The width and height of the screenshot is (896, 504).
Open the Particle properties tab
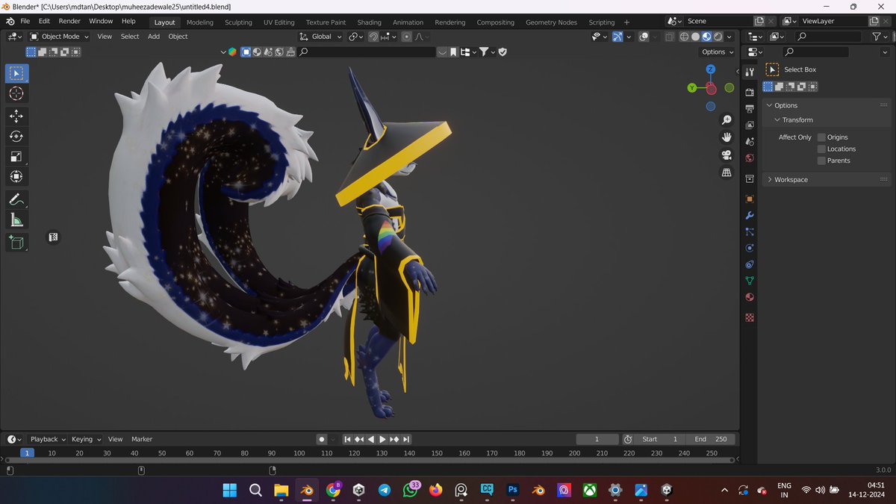(750, 231)
